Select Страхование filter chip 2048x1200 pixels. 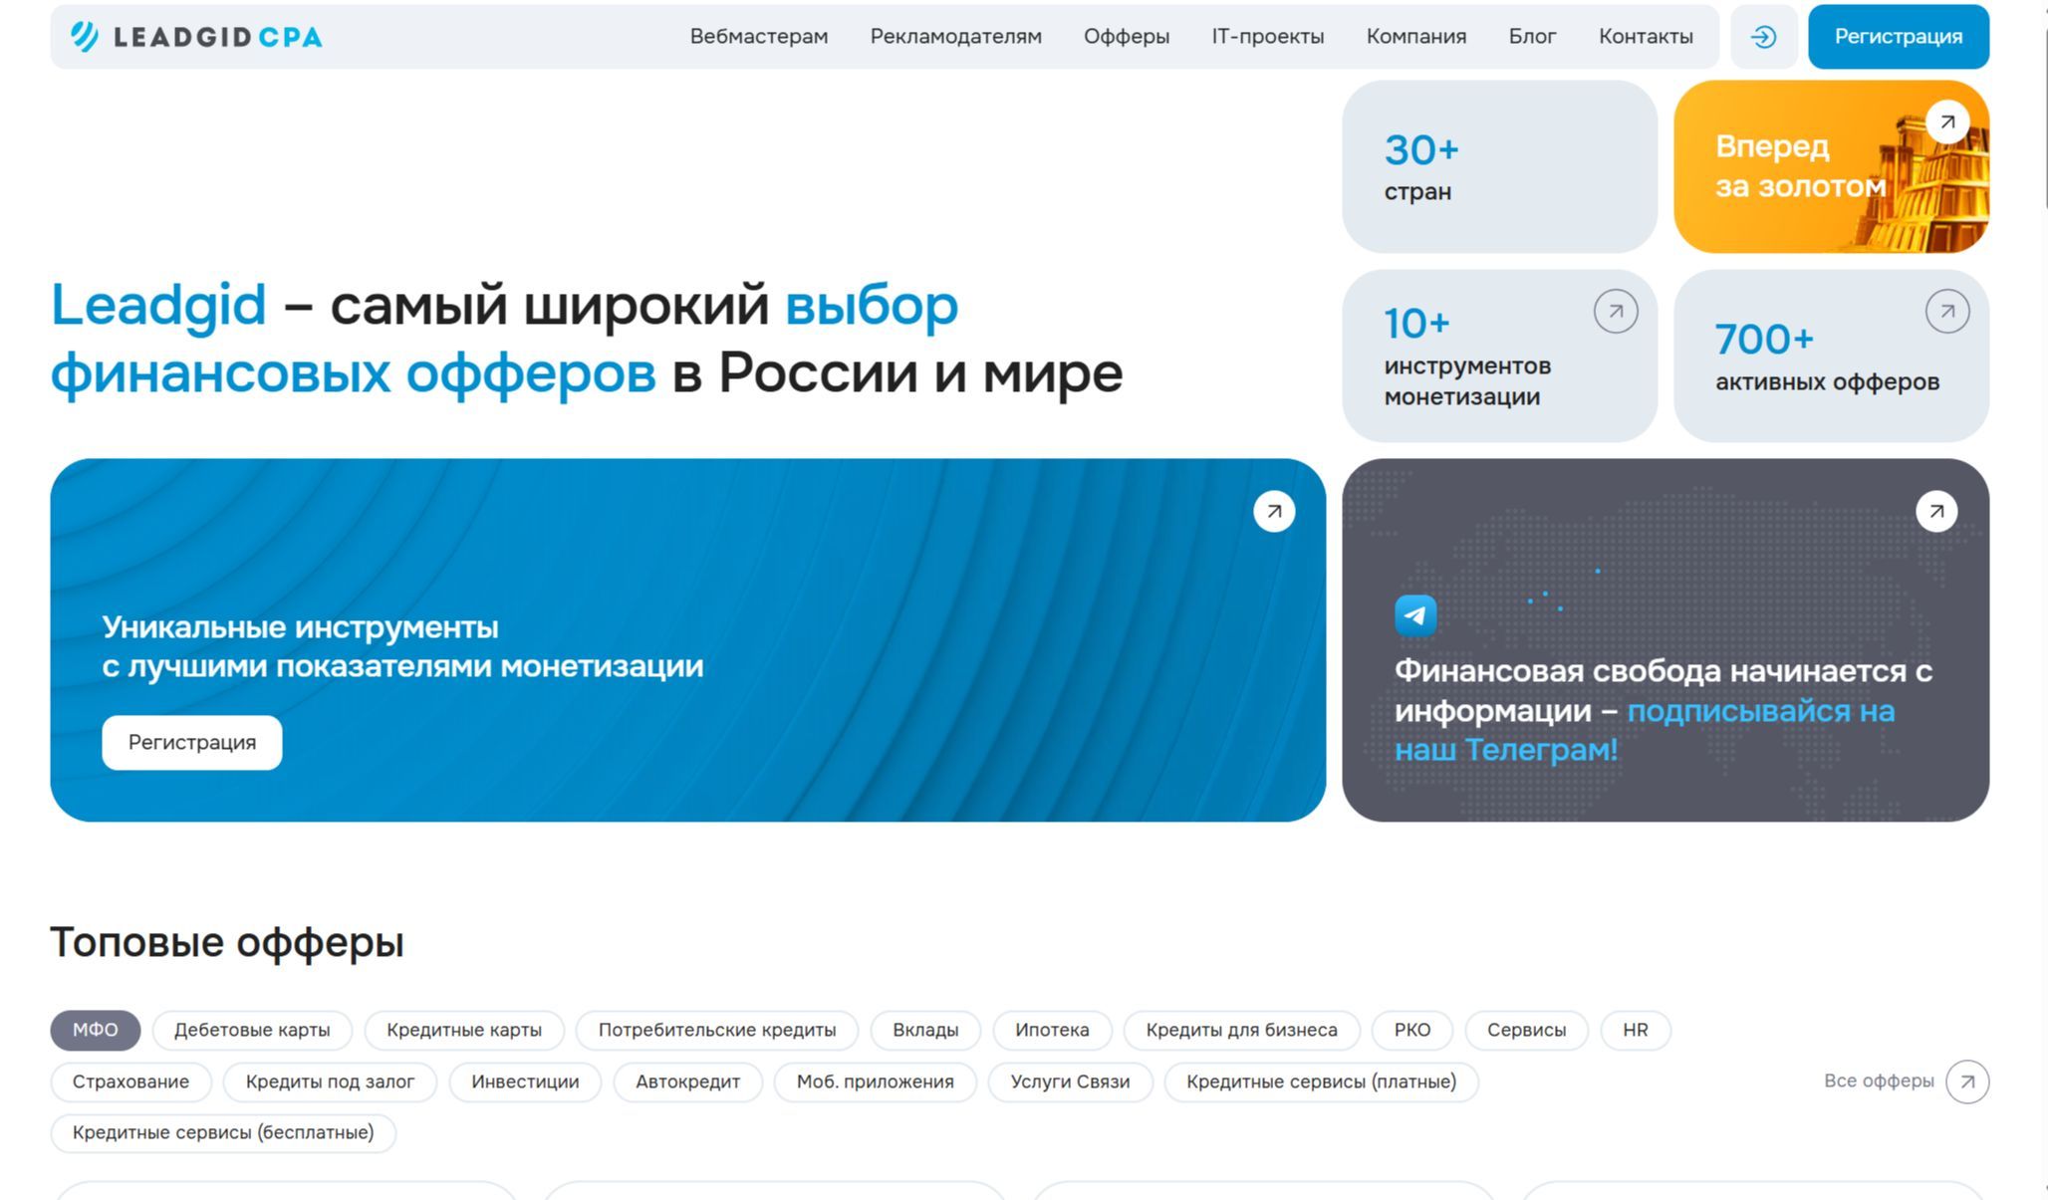[130, 1081]
